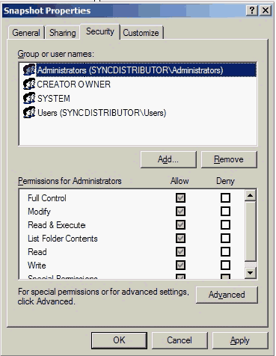The image size is (276, 356).
Task: Check Deny box for Read & Execute
Action: coord(225,225)
